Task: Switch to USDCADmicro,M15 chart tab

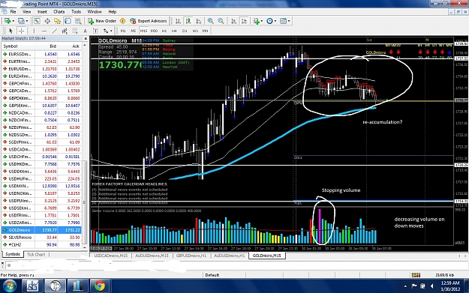Action: pos(110,256)
